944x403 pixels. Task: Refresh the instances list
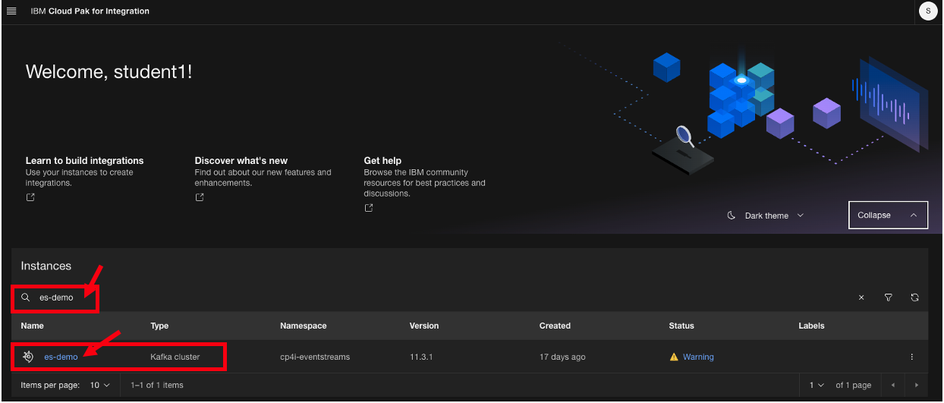click(914, 298)
